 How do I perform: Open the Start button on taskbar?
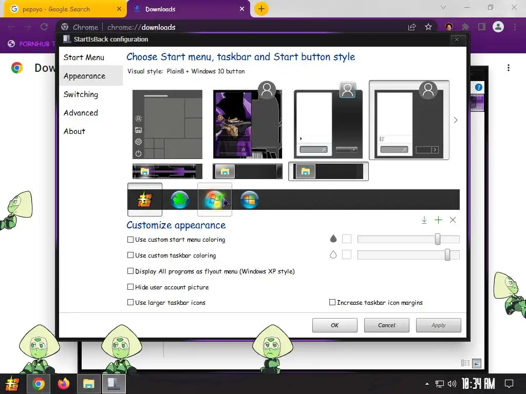12,384
